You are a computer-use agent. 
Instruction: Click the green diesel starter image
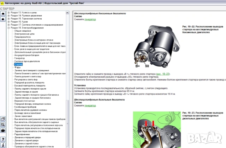coord(157,130)
